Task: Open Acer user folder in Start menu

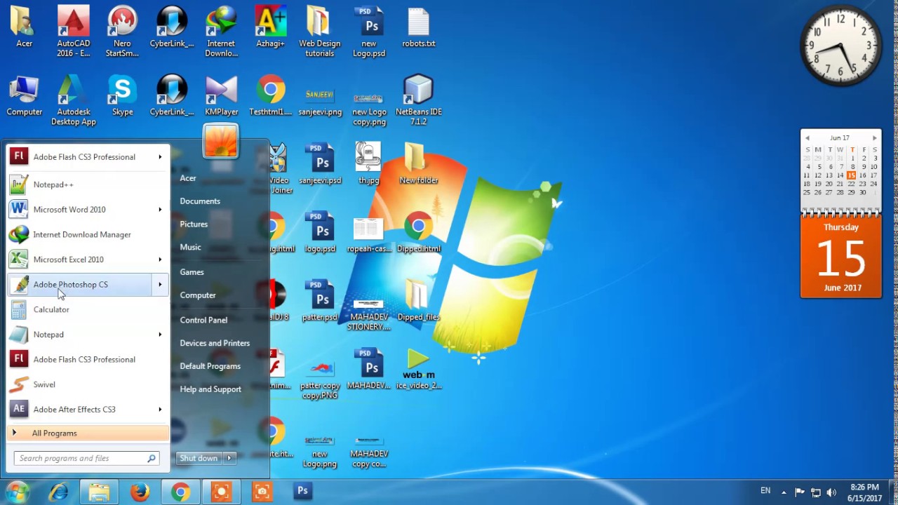Action: 188,178
